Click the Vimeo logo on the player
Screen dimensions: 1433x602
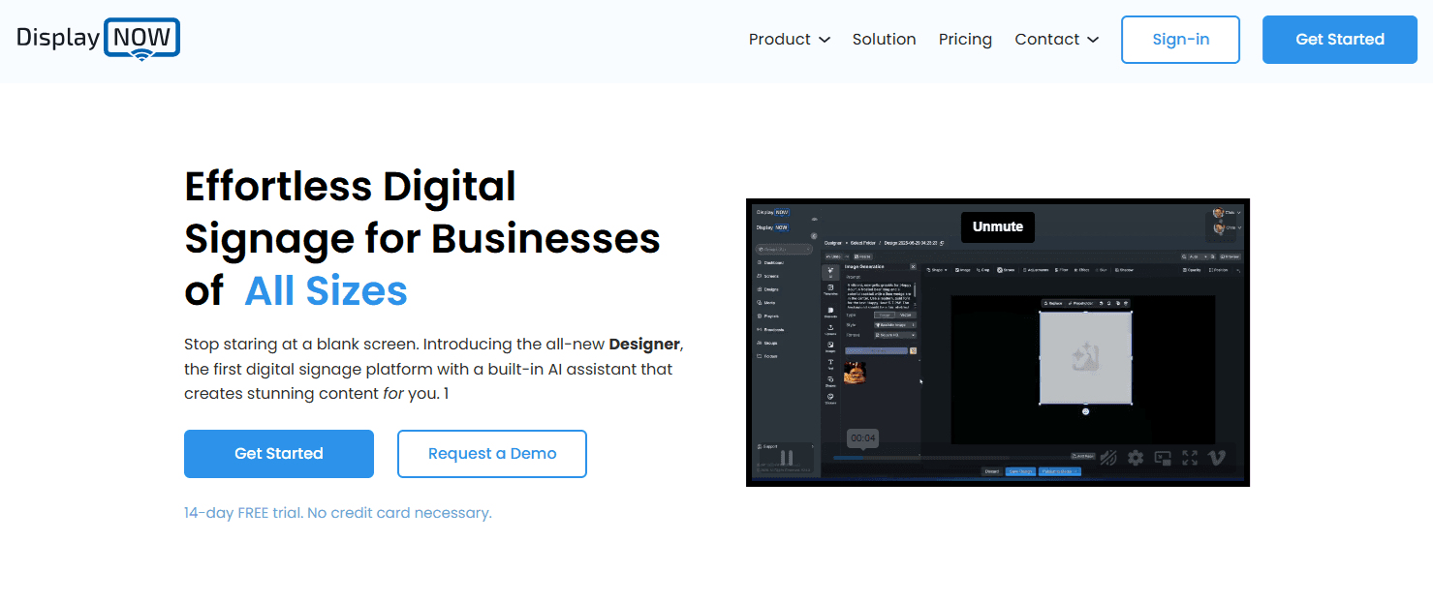pyautogui.click(x=1217, y=458)
